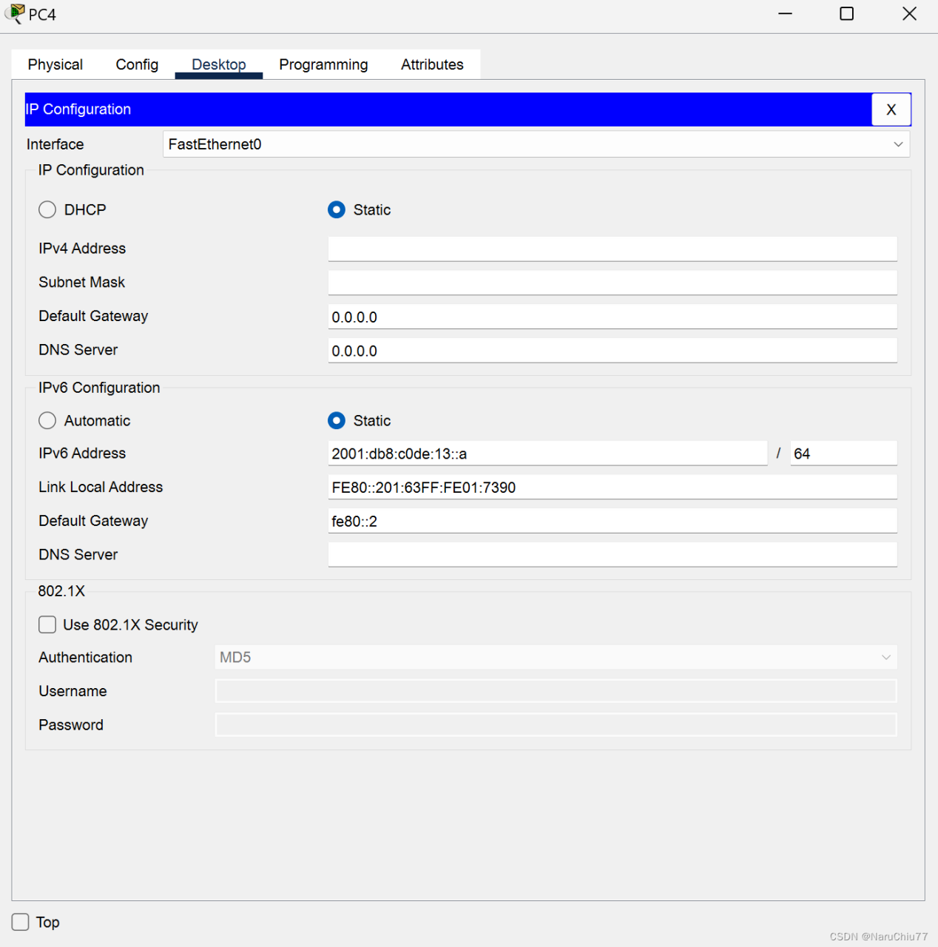938x947 pixels.
Task: Click the IPv6 Default Gateway field
Action: [x=612, y=522]
